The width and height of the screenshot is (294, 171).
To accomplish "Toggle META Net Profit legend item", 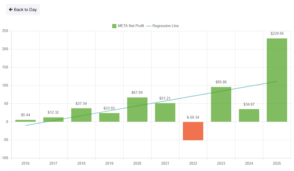I will [x=128, y=26].
